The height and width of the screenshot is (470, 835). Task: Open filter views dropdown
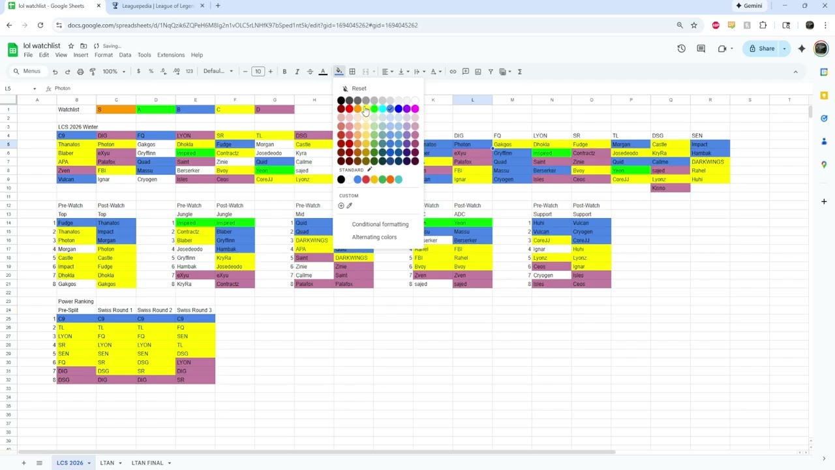pyautogui.click(x=506, y=72)
